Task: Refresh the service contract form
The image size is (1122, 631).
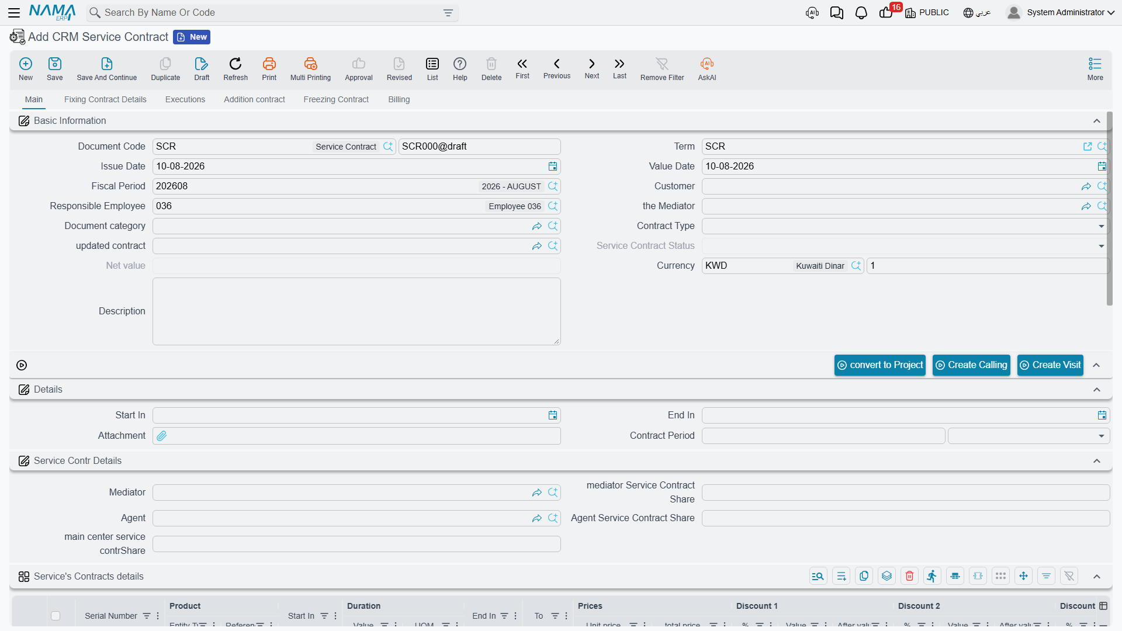Action: click(236, 69)
